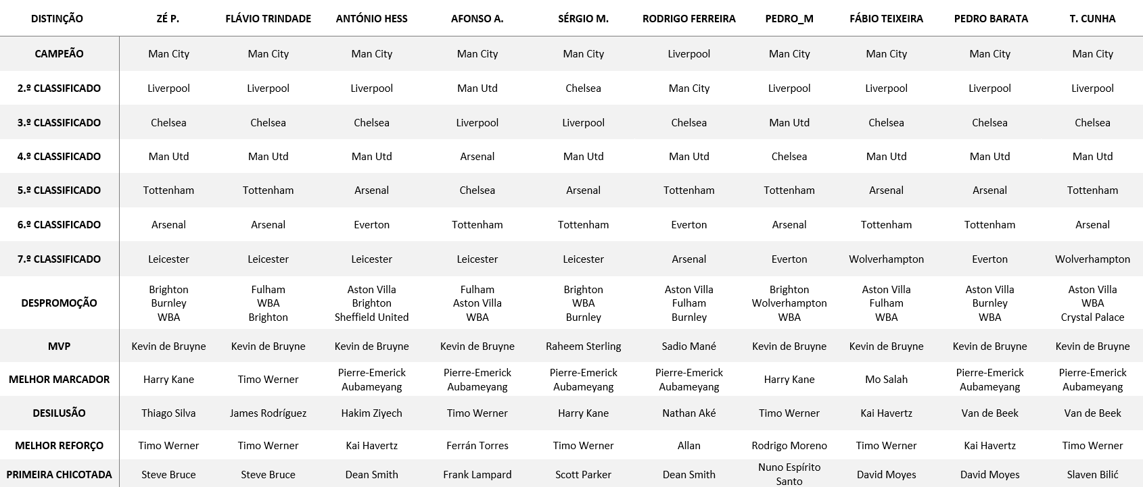Select the Thiago Silva cell
The image size is (1143, 487).
(x=168, y=413)
